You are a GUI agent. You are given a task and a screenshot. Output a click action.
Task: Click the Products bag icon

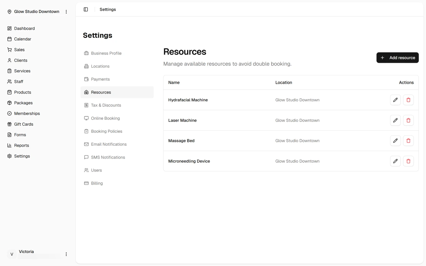(9, 92)
